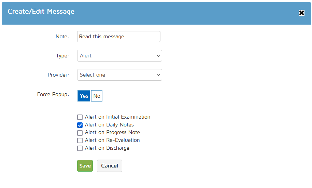Image resolution: width=312 pixels, height=188 pixels.
Task: Click the 'Force Popup:' label
Action: tap(53, 94)
